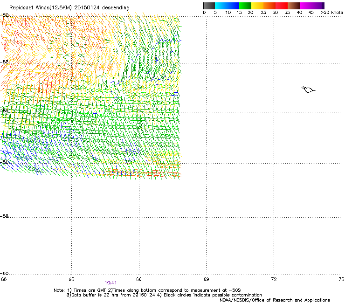Click the longitude label '60' at bottom-left
The image size is (345, 303).
pyautogui.click(x=4, y=279)
